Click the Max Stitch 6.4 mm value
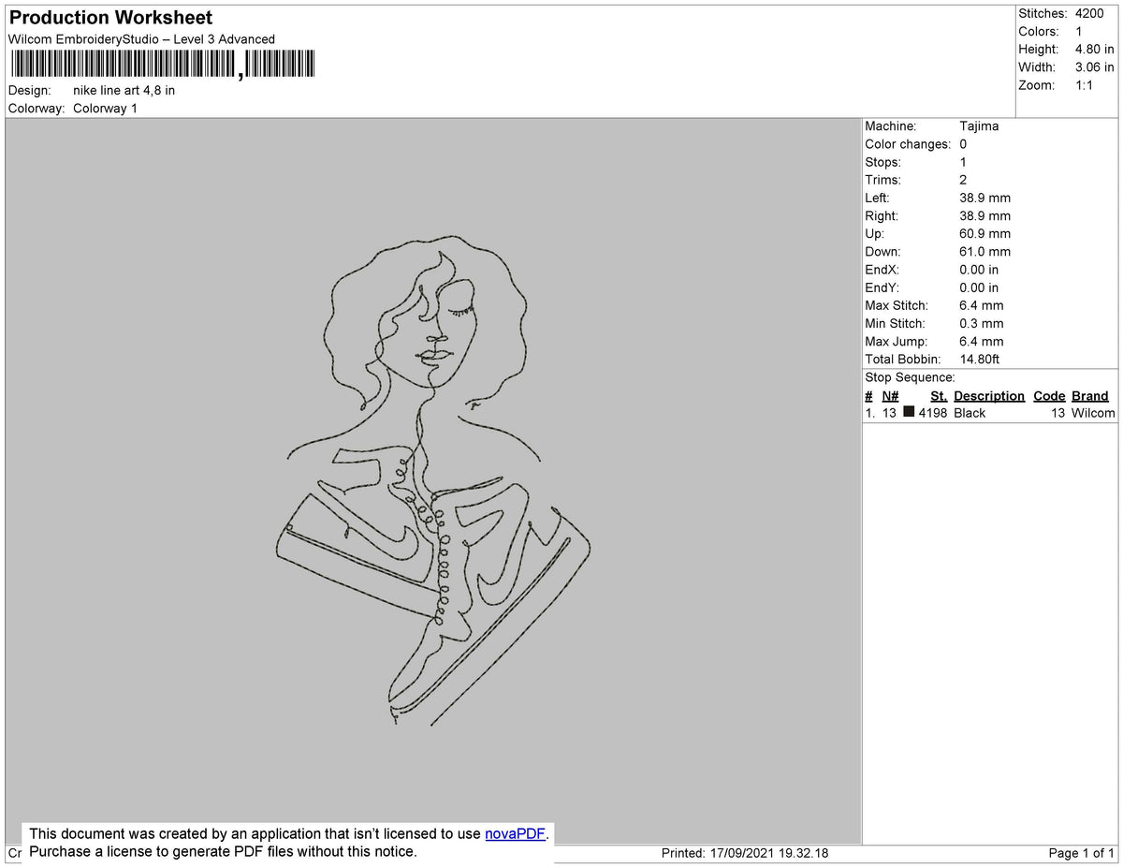 981,305
